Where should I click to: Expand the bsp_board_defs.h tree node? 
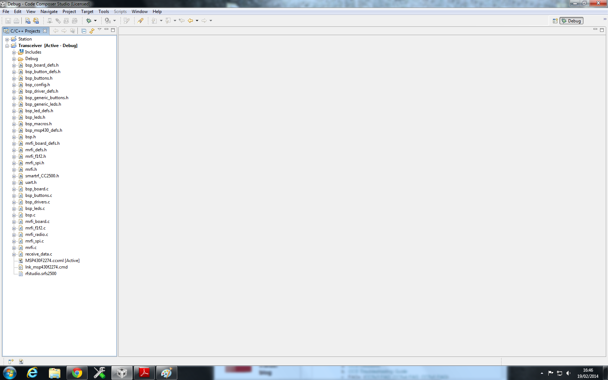pyautogui.click(x=14, y=65)
